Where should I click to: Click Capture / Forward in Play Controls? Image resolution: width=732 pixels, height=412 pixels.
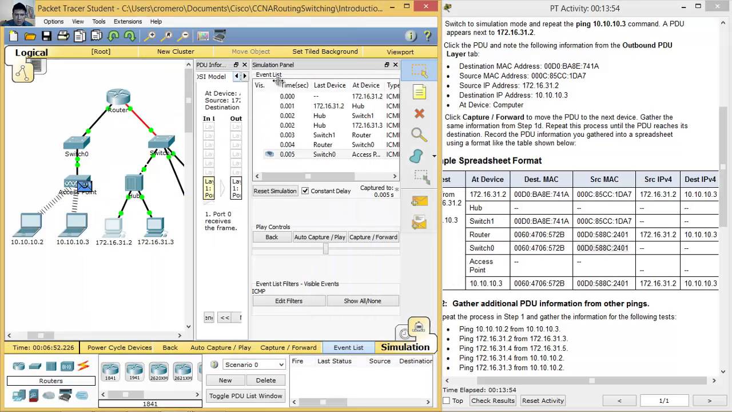coord(373,237)
